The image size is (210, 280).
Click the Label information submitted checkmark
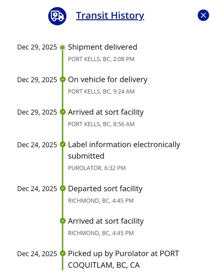[63, 145]
